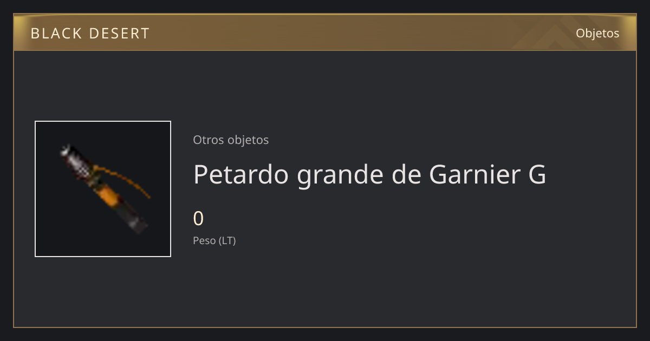Click the firecracker item icon

(x=103, y=189)
